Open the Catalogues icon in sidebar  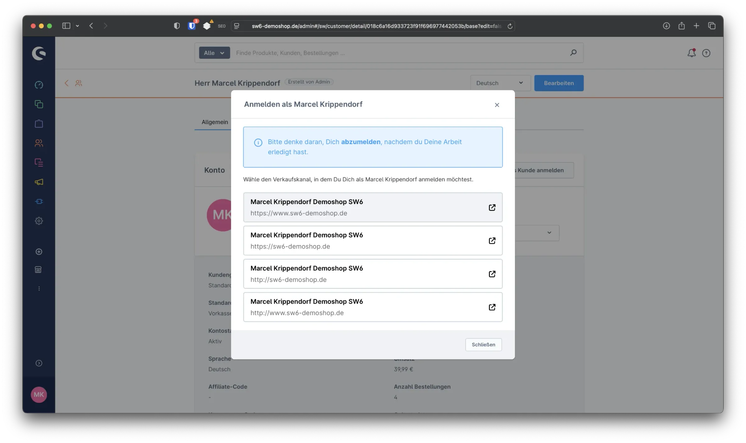click(x=39, y=104)
